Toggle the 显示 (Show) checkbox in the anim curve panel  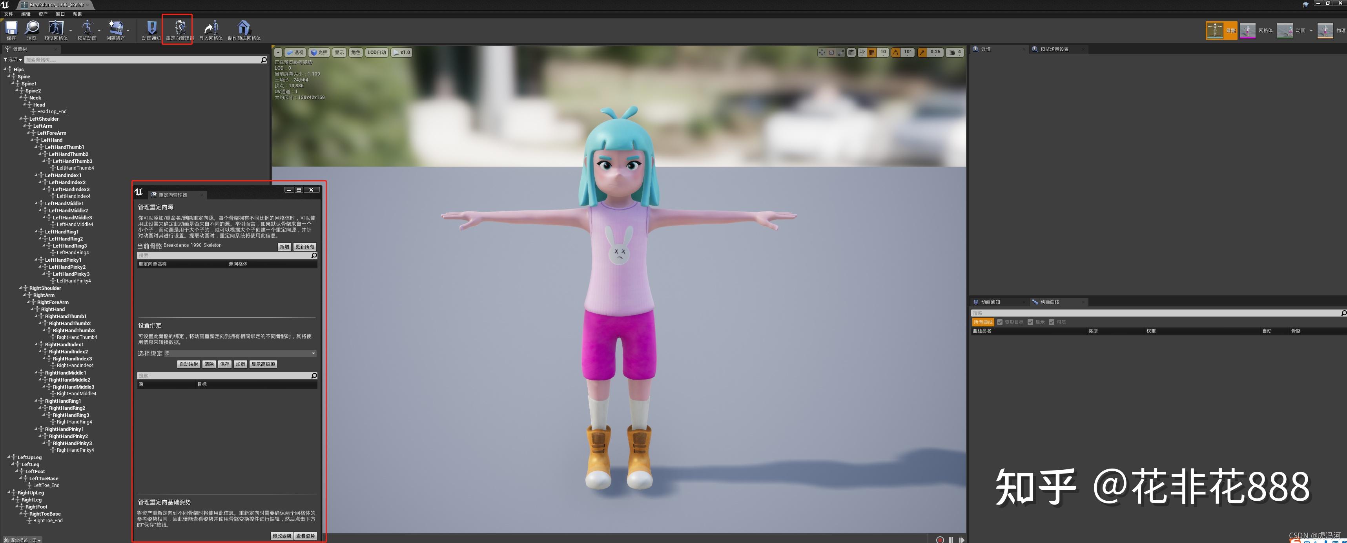1031,322
